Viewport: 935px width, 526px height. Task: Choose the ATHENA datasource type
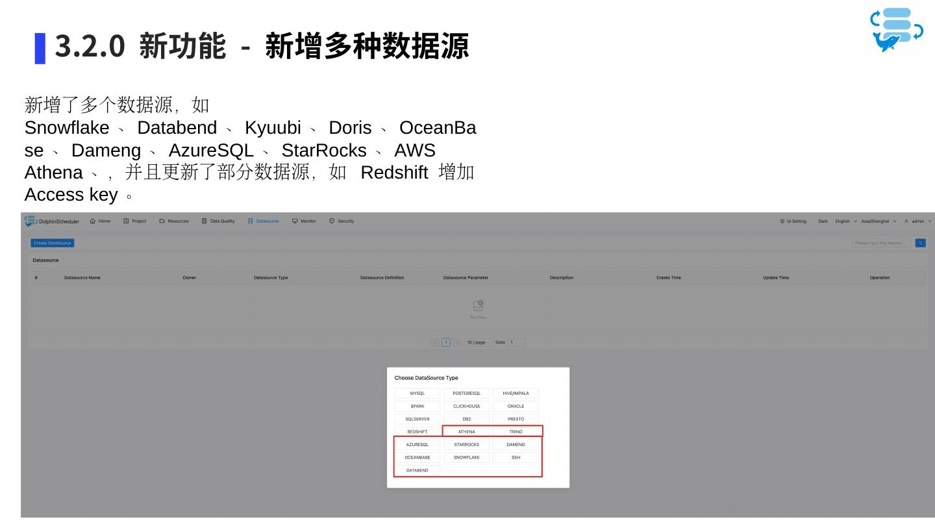(467, 432)
